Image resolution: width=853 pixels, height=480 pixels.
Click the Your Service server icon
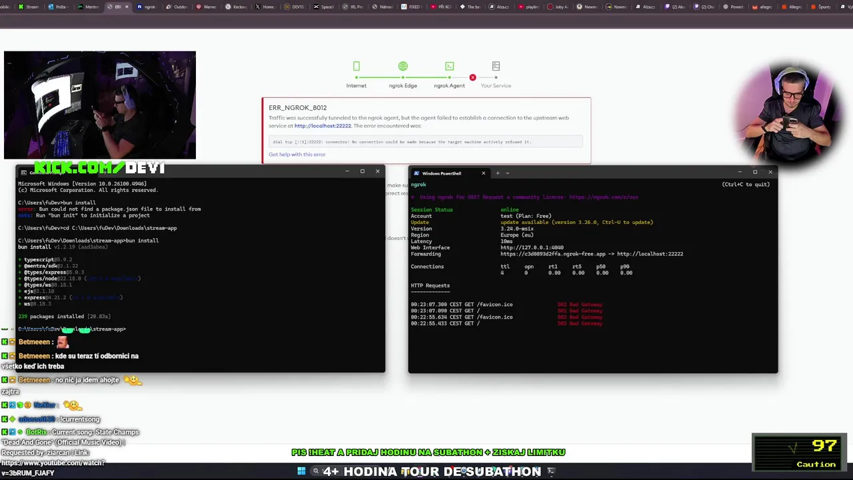coord(496,66)
